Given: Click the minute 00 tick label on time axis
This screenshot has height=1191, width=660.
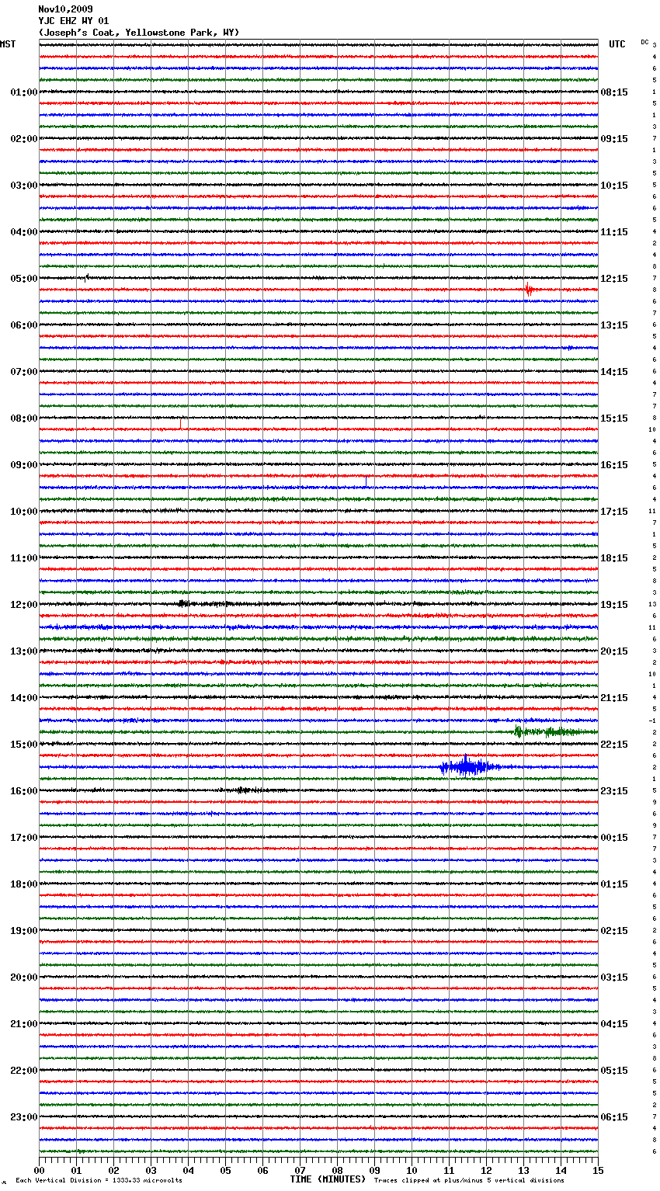Looking at the screenshot, I should point(39,1170).
